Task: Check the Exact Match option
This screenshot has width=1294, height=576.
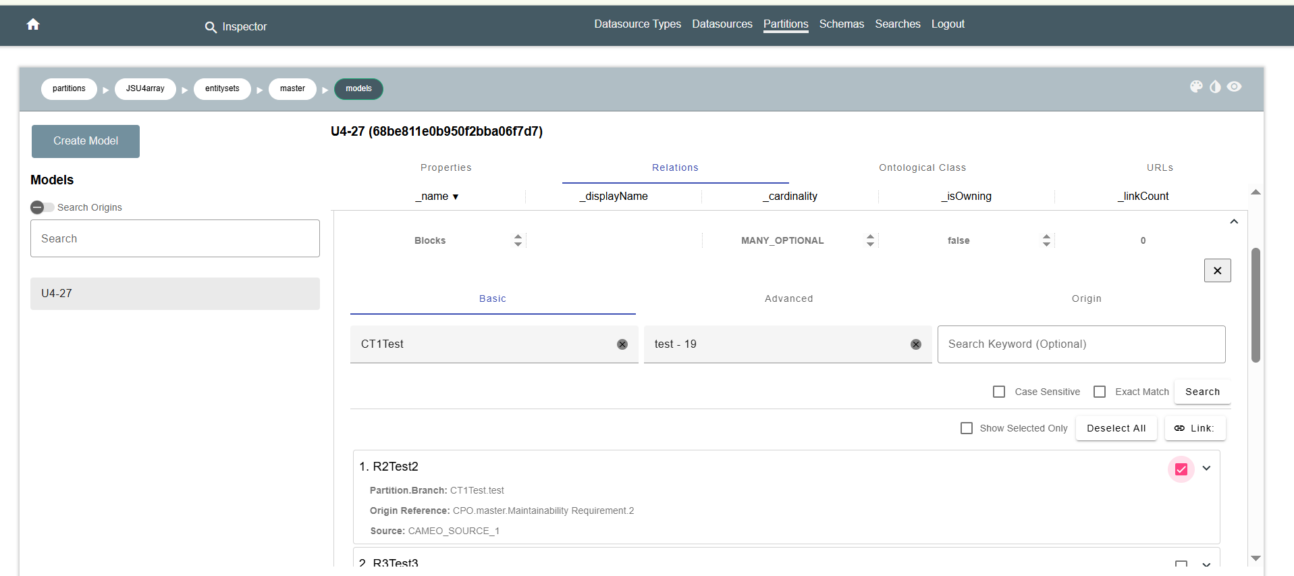Action: pos(1100,392)
